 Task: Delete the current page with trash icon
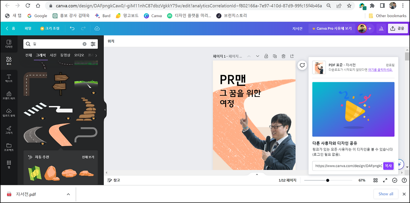(283, 56)
